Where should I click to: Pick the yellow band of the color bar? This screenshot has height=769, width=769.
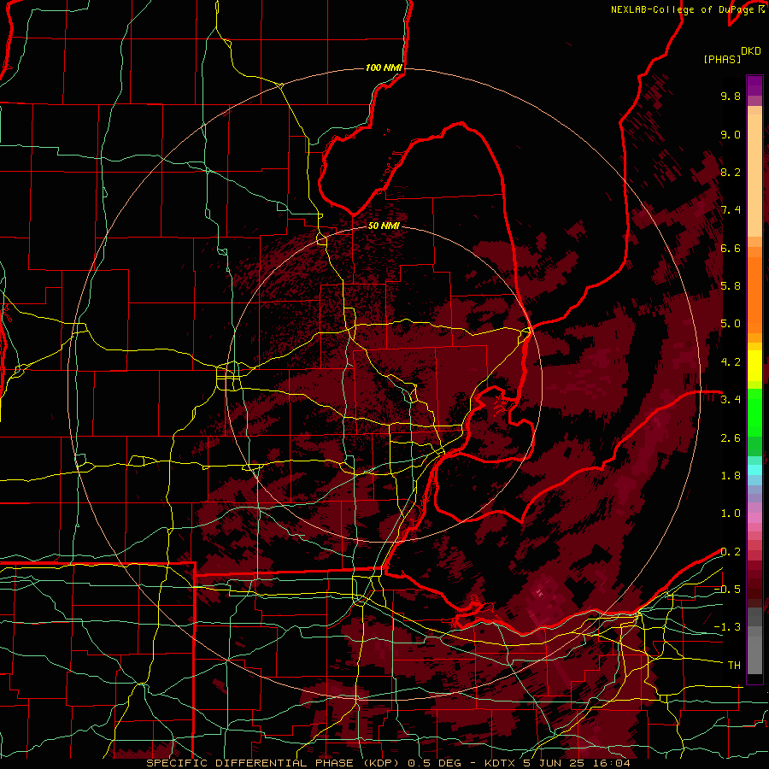tap(754, 366)
